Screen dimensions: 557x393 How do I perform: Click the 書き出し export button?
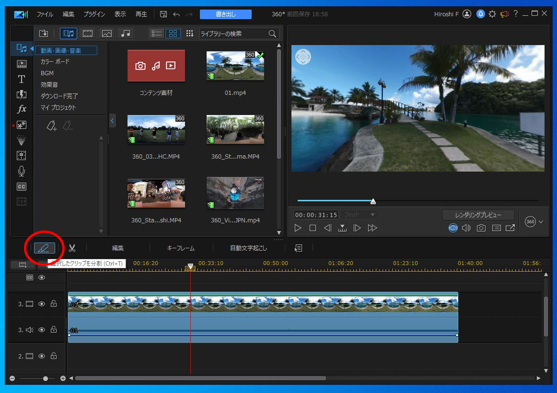(x=225, y=14)
